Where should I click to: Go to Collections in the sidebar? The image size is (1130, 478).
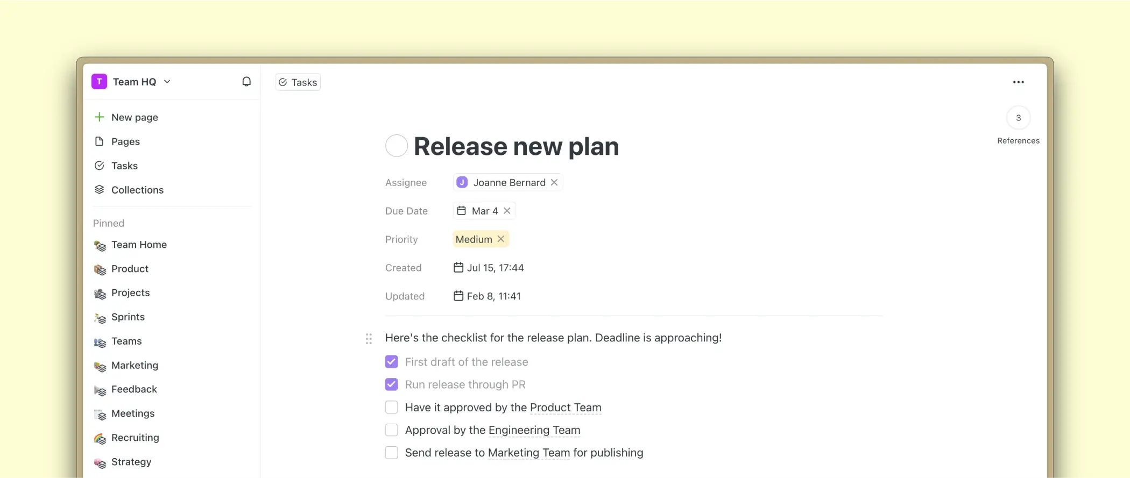[x=137, y=190]
